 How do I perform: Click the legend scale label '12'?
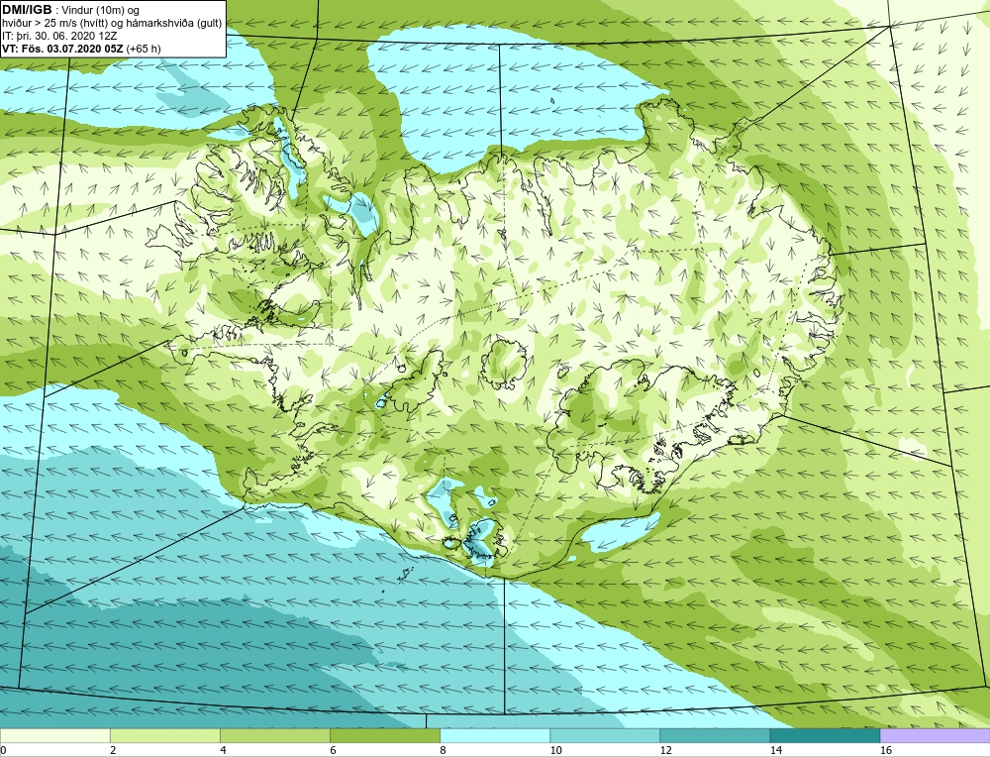tap(665, 751)
